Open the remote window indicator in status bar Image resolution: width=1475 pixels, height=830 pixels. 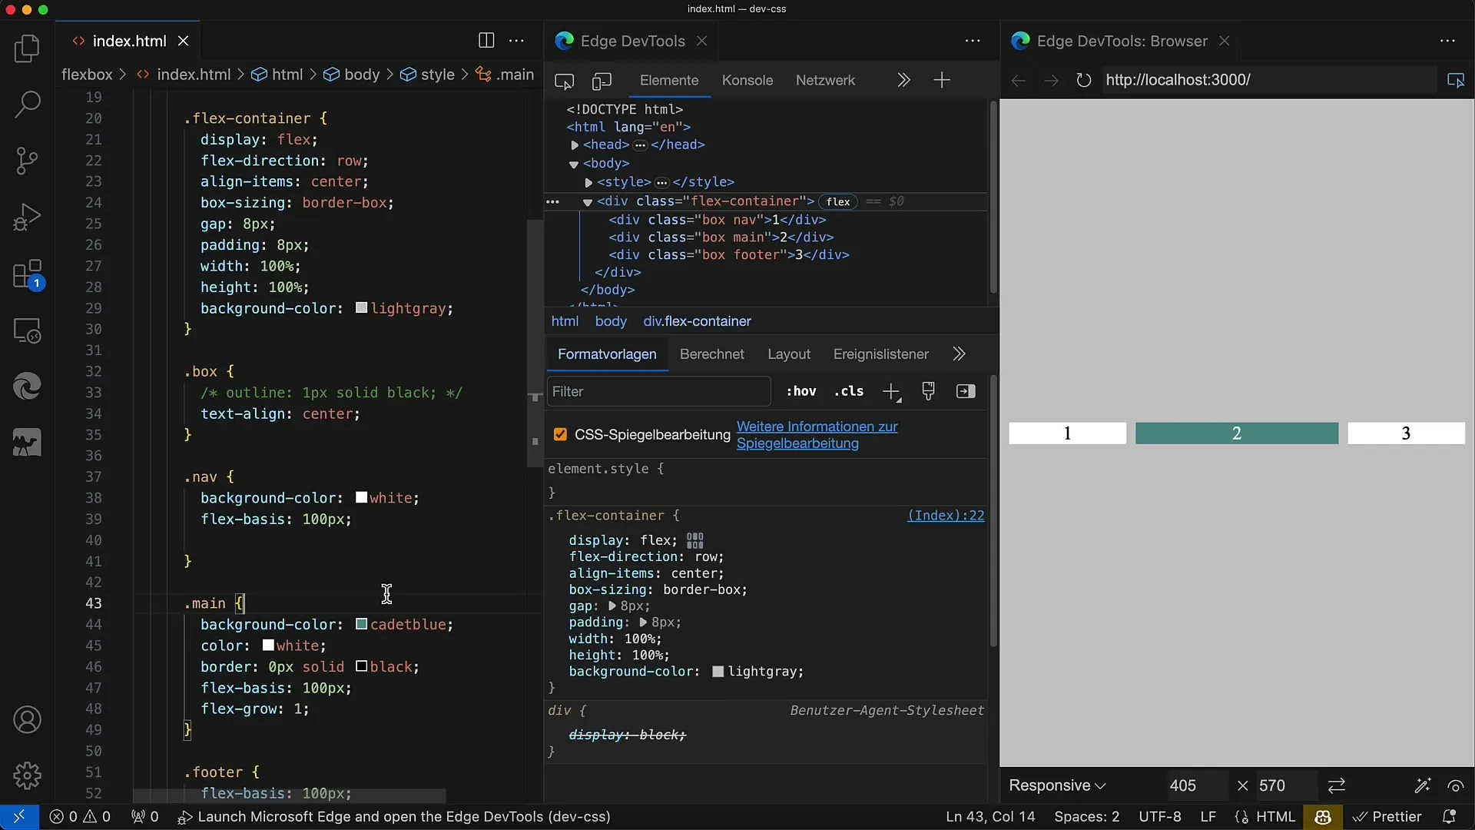coord(19,817)
